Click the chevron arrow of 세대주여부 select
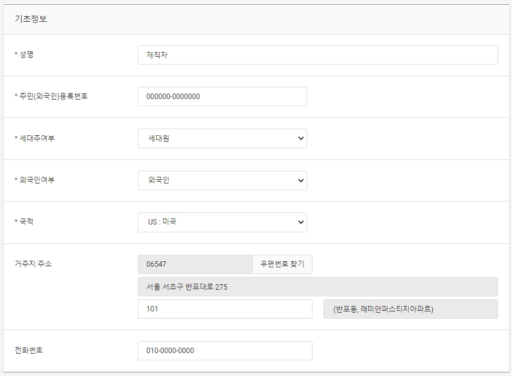The height and width of the screenshot is (376, 512). (301, 139)
